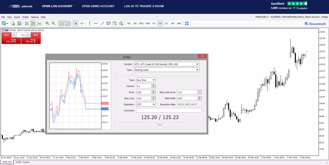The image size is (329, 165).
Task: Click OPEN LIVE ACCOUNT link
Action: pyautogui.click(x=57, y=6)
